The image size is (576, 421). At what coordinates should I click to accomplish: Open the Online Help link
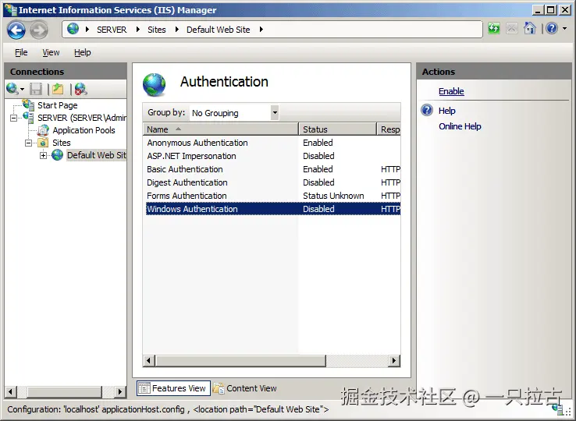[460, 126]
